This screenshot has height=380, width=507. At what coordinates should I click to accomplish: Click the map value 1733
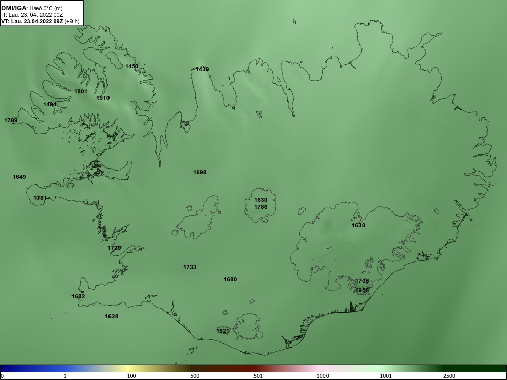pyautogui.click(x=190, y=267)
